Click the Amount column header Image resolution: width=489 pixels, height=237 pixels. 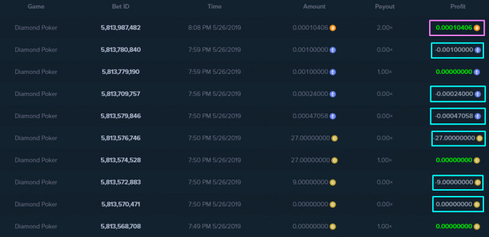(314, 7)
